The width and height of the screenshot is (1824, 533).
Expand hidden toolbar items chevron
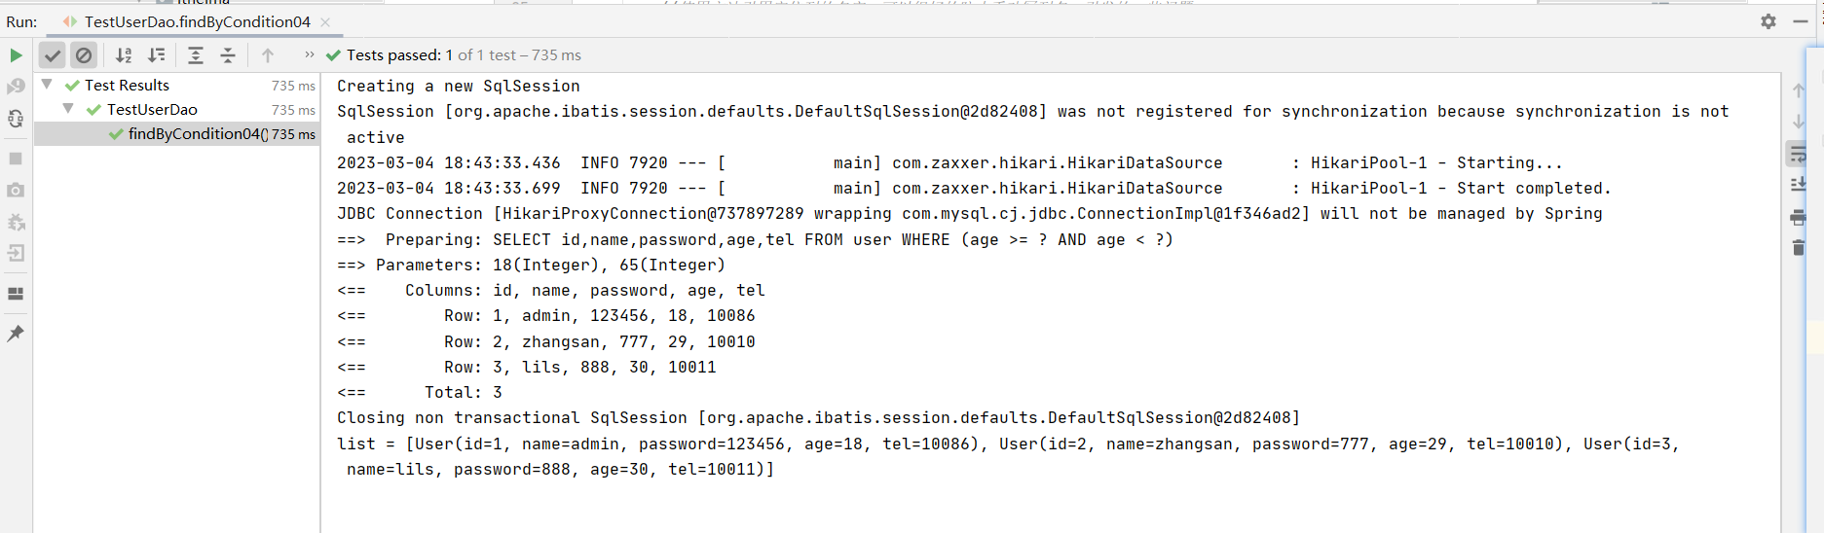tap(310, 54)
